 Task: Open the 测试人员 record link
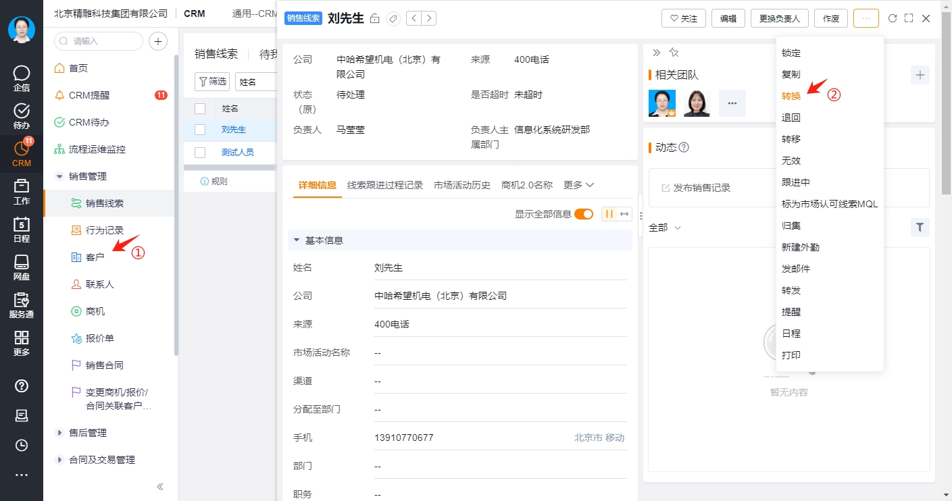click(238, 152)
